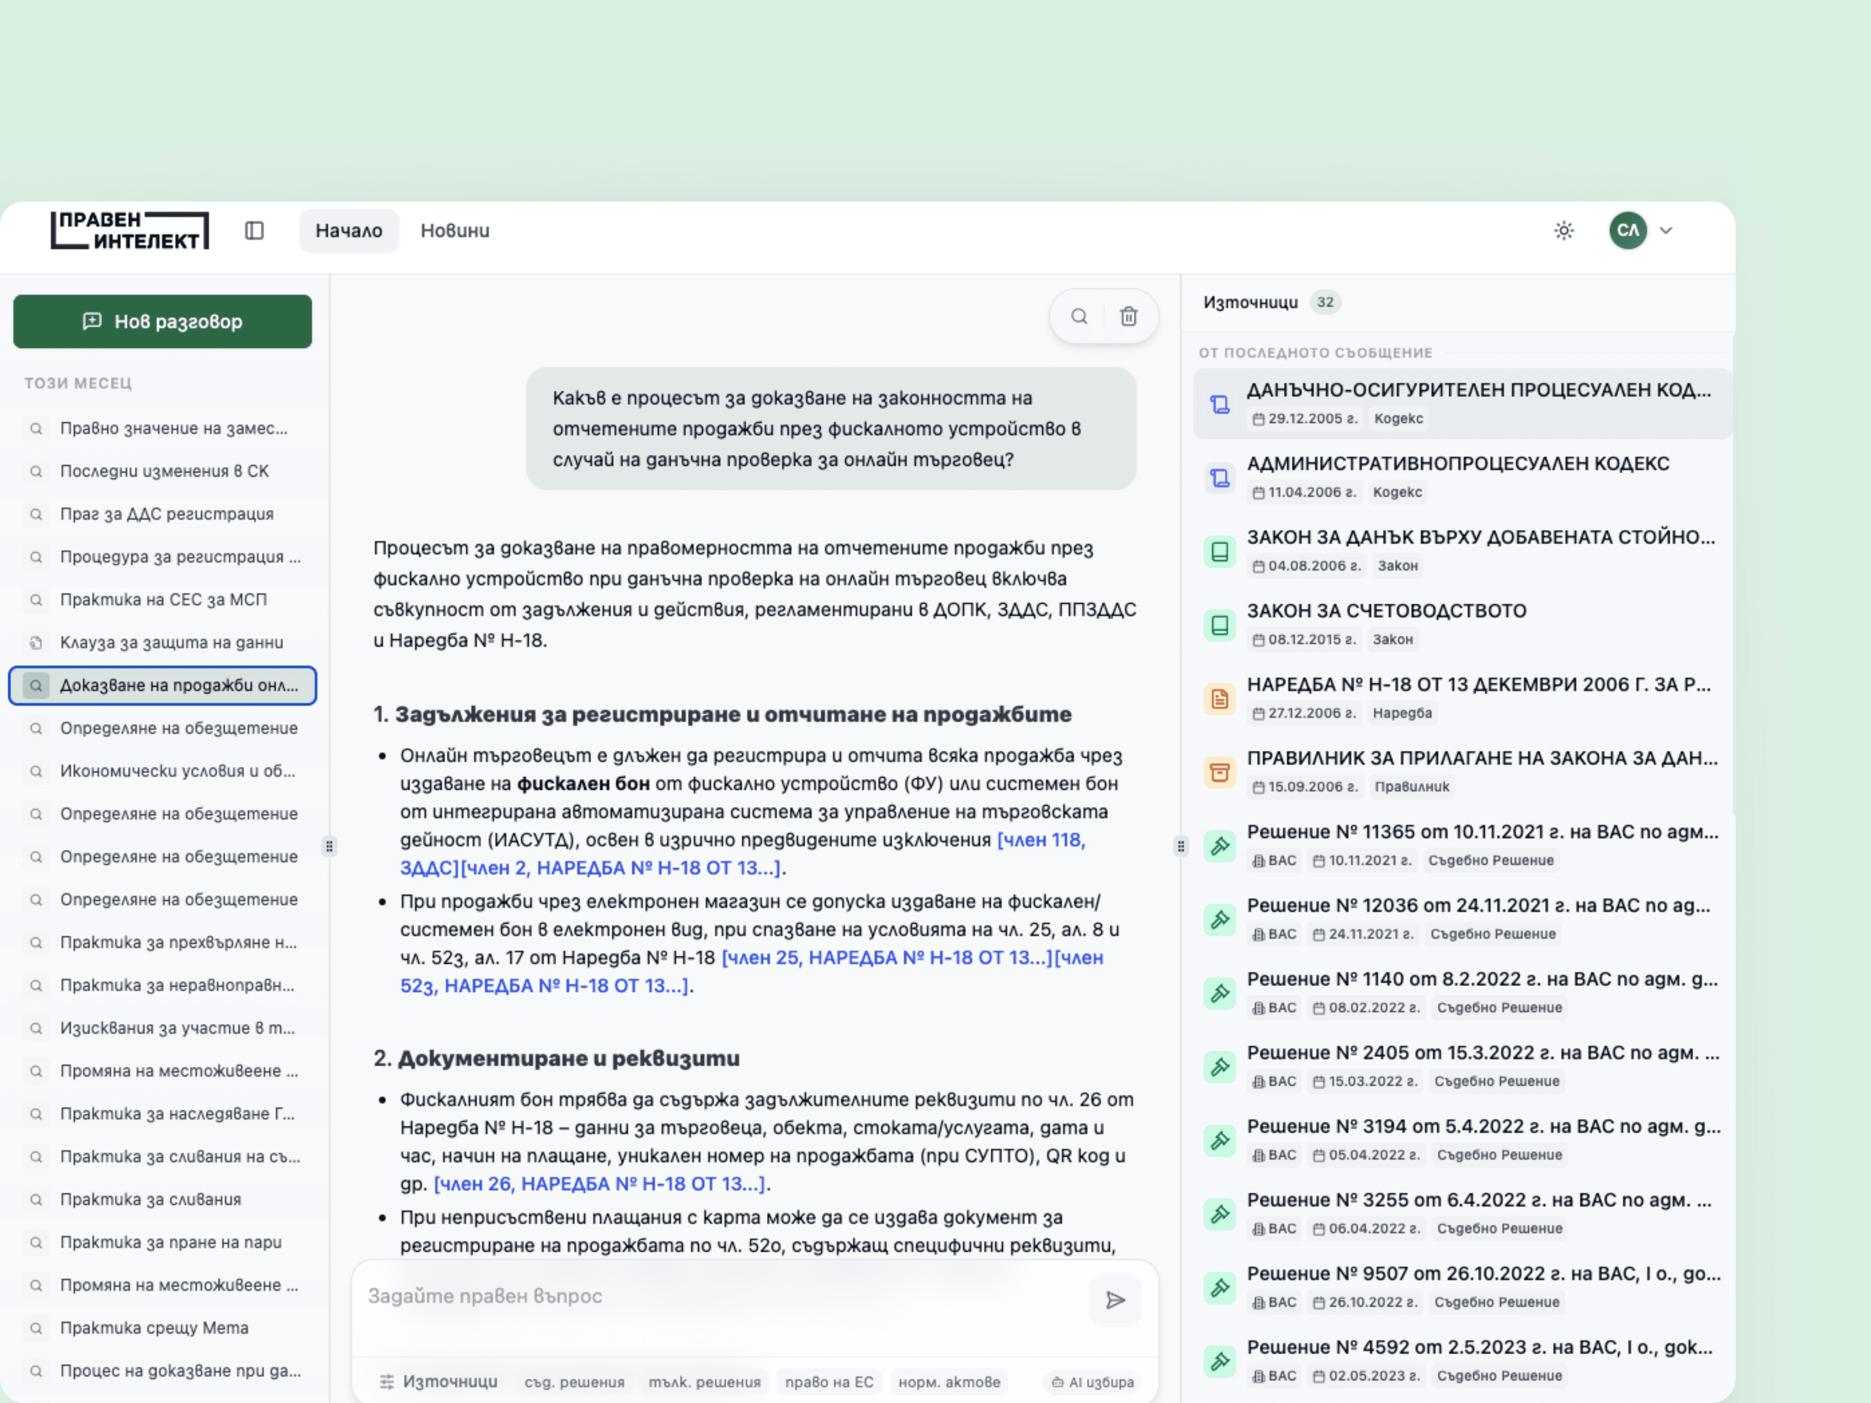Click the send message arrow icon
The width and height of the screenshot is (1871, 1403).
coord(1115,1300)
